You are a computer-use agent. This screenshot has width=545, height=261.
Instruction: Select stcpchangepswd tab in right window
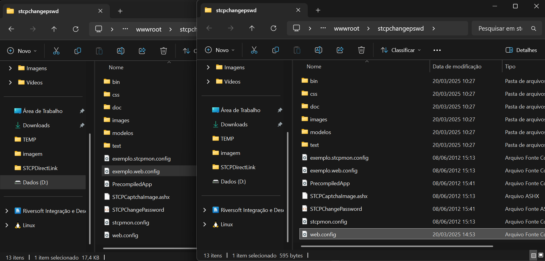(253, 10)
